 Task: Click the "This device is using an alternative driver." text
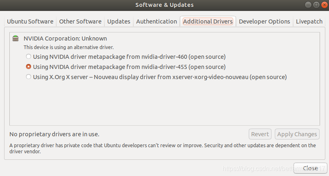point(68,47)
